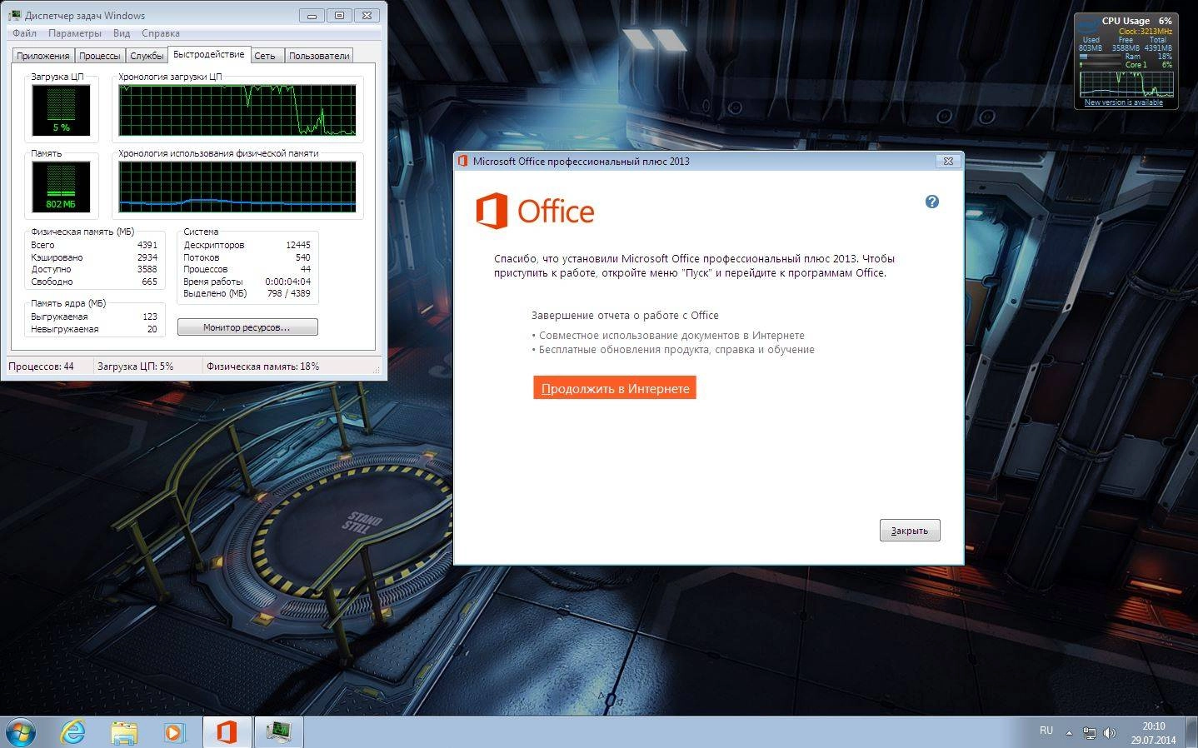Click the Доступно 3588 row
Image resolution: width=1198 pixels, height=748 pixels.
tap(94, 269)
